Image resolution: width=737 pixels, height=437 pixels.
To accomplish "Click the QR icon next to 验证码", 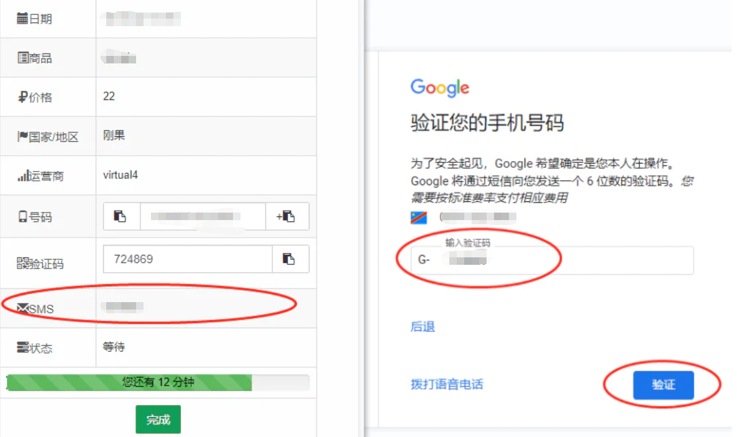I will [x=22, y=264].
